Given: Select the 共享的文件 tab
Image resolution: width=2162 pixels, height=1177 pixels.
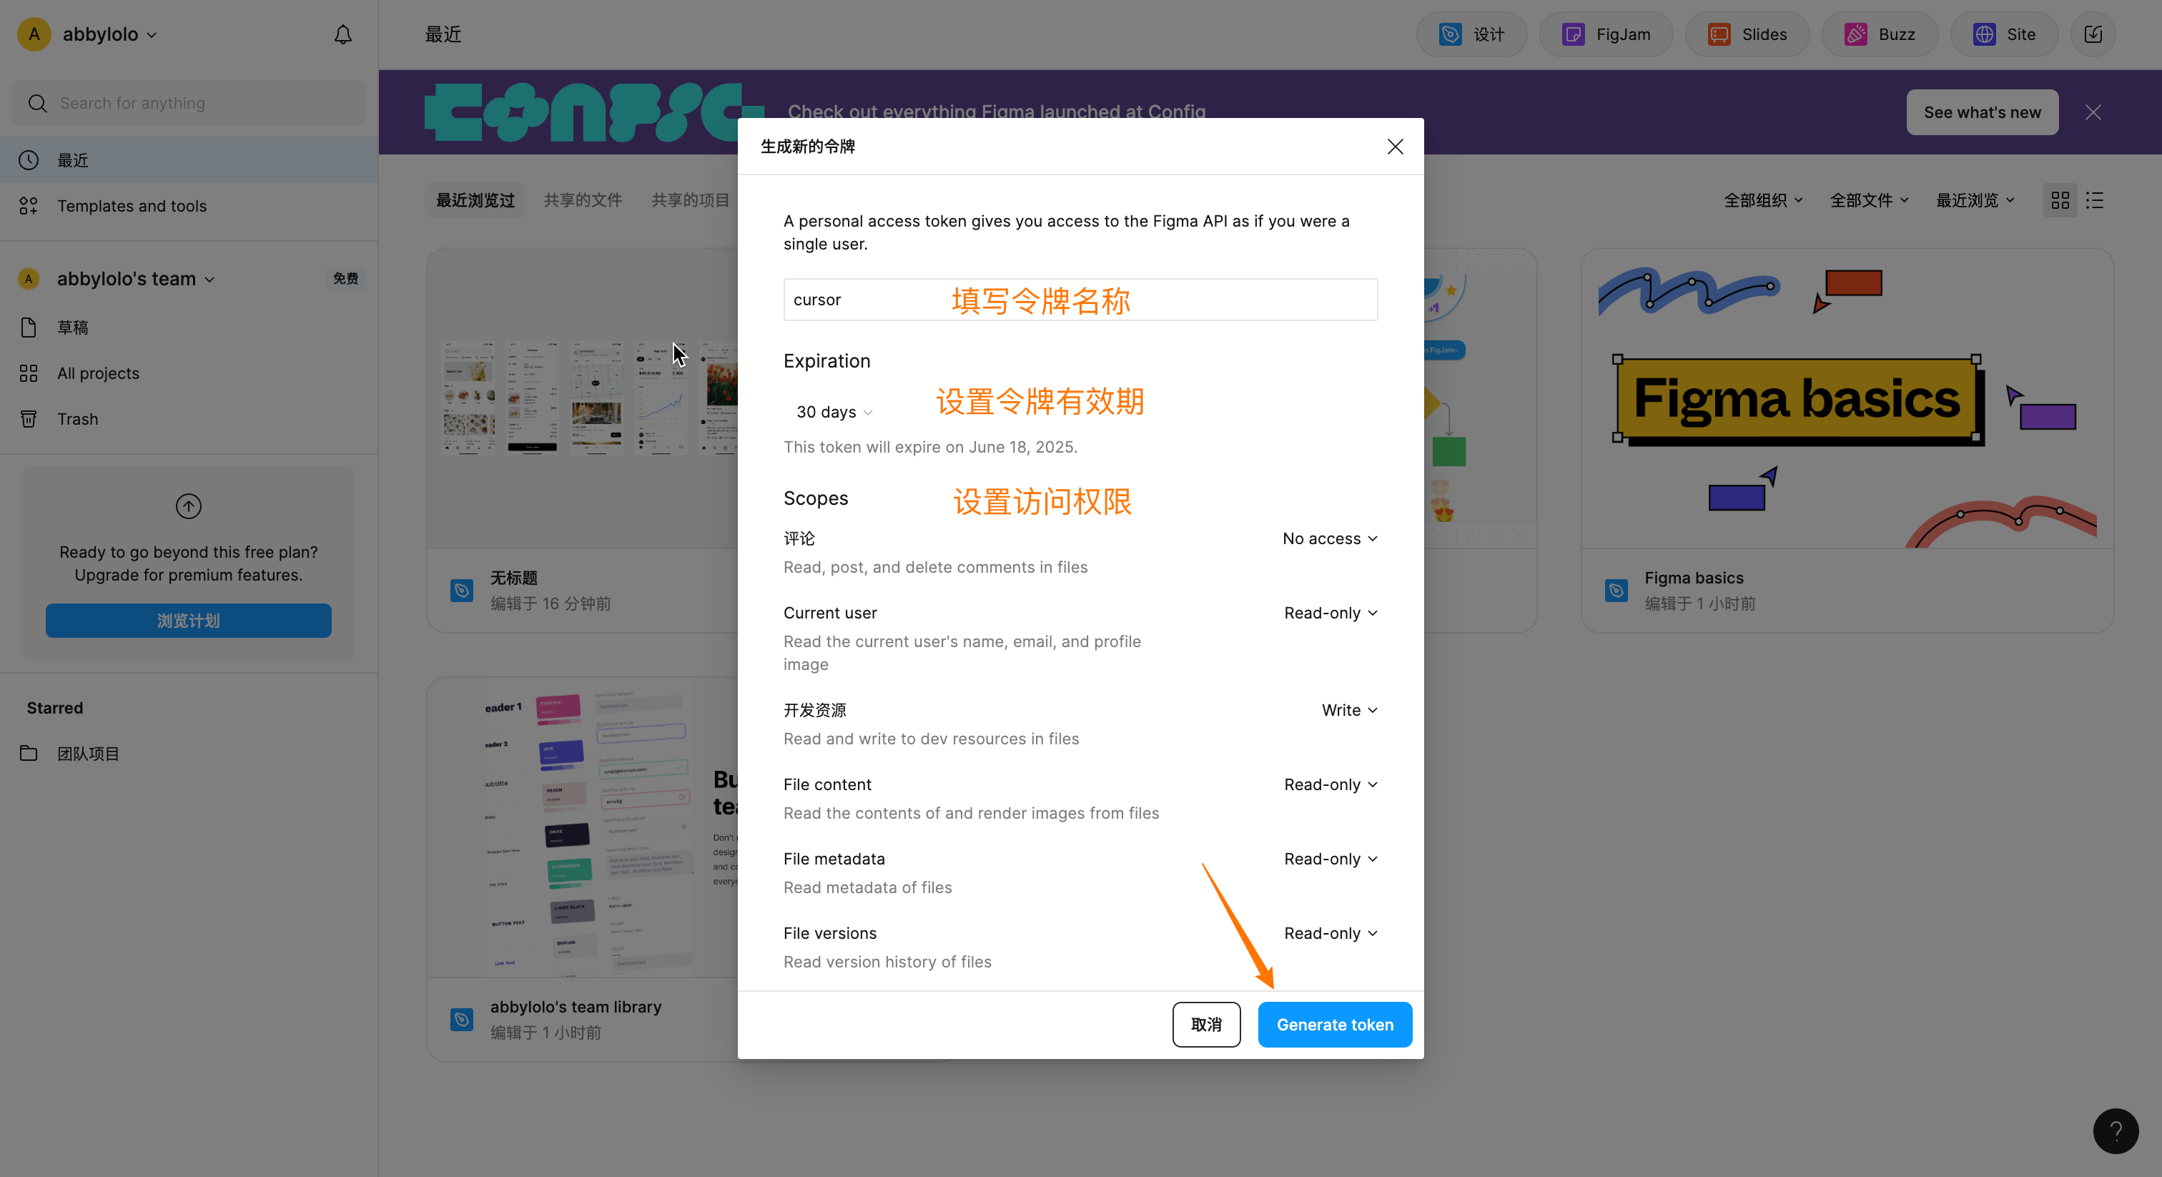Looking at the screenshot, I should click(583, 200).
